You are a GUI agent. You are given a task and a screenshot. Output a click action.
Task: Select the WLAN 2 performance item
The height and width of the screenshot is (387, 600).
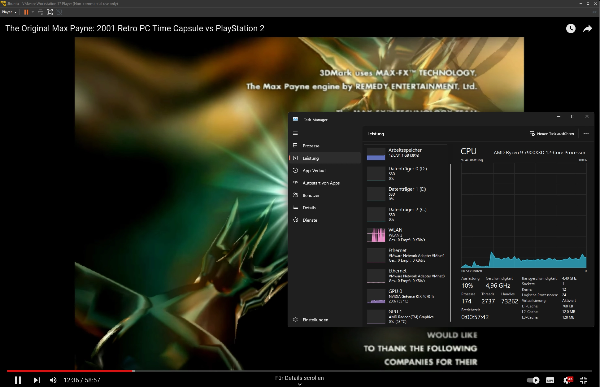pyautogui.click(x=406, y=235)
